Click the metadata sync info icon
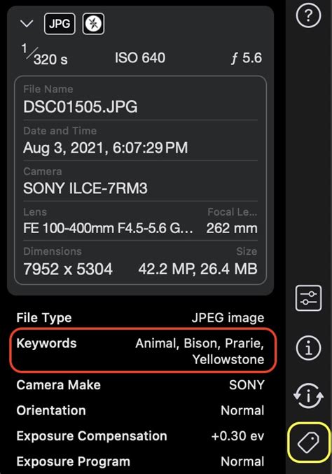 pyautogui.click(x=308, y=396)
